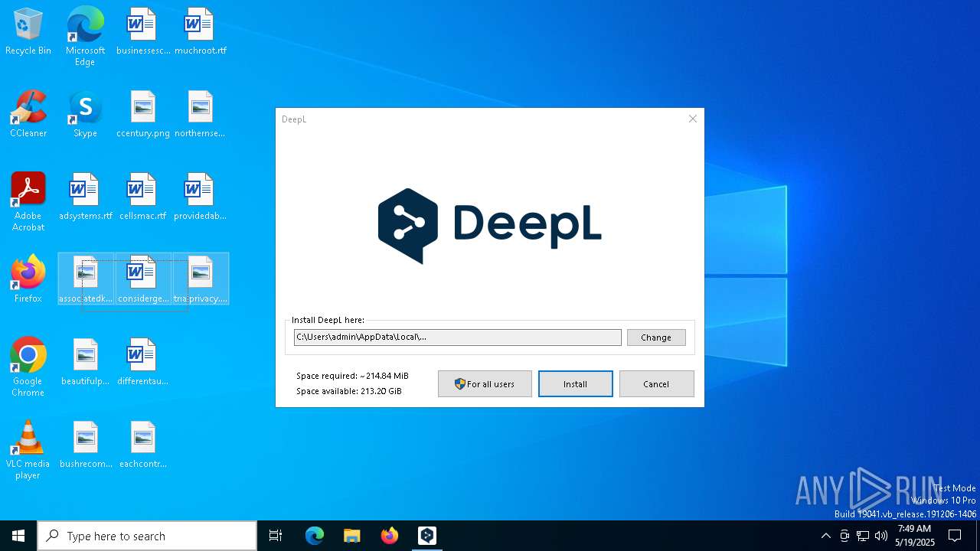Select the northernse... image file
The width and height of the screenshot is (980, 551).
point(200,115)
